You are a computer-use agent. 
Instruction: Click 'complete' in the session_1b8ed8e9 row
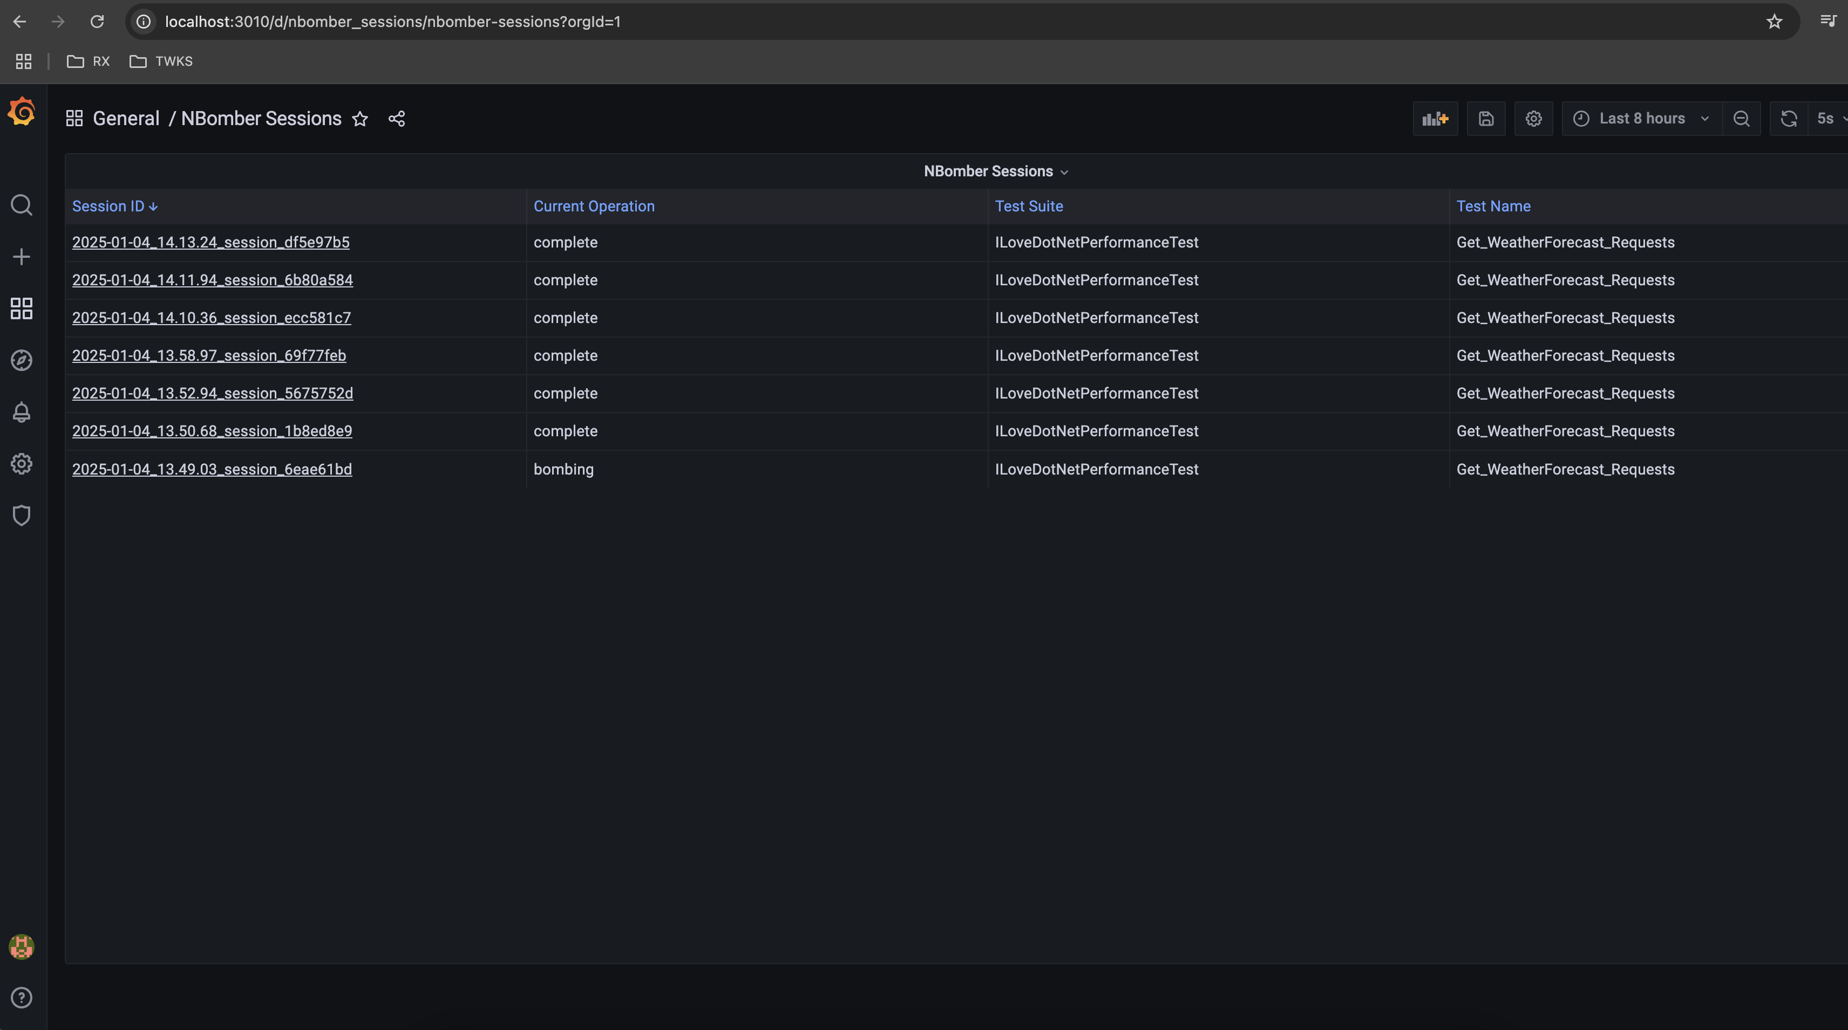(565, 431)
